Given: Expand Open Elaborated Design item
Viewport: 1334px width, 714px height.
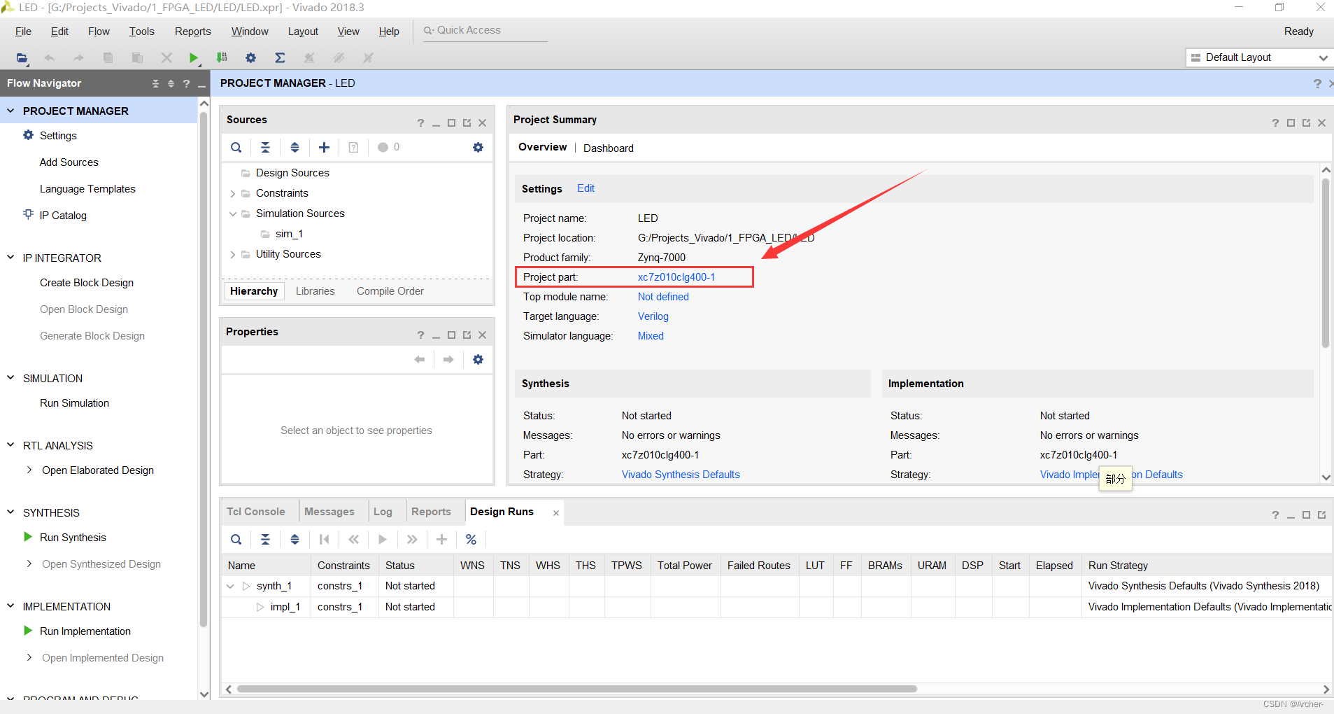Looking at the screenshot, I should (29, 470).
